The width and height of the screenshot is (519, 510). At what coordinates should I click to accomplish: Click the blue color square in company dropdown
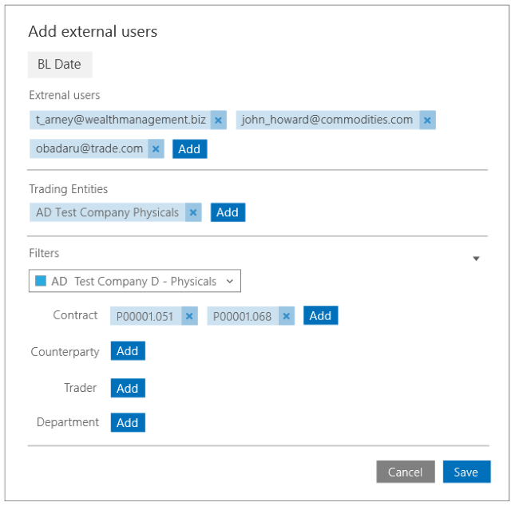coord(41,281)
